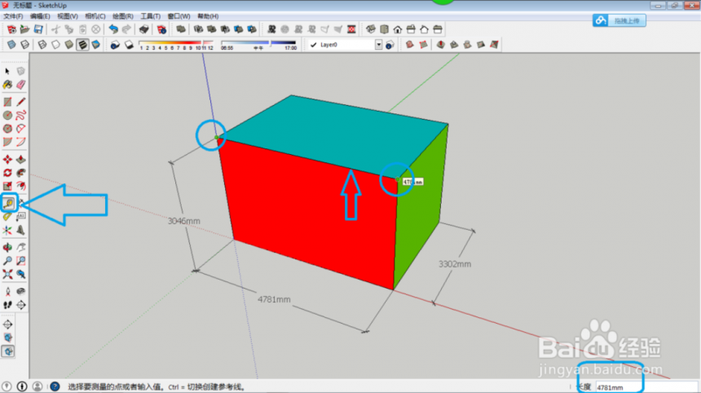Click the blue help question mark icon
The height and width of the screenshot is (393, 701).
coord(55,386)
